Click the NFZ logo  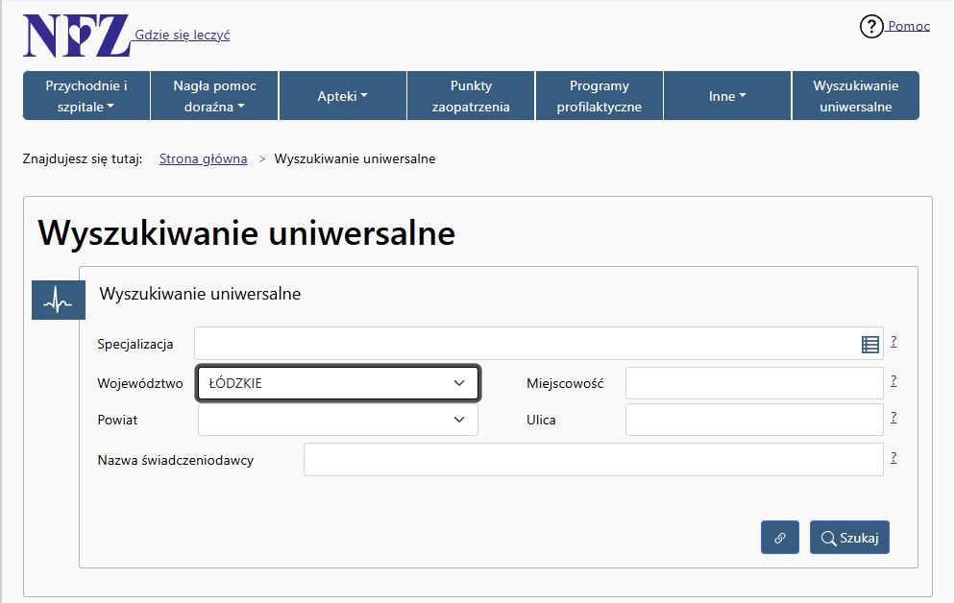pyautogui.click(x=77, y=36)
